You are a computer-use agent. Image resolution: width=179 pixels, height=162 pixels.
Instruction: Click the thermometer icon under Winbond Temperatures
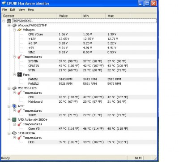pos(20,57)
